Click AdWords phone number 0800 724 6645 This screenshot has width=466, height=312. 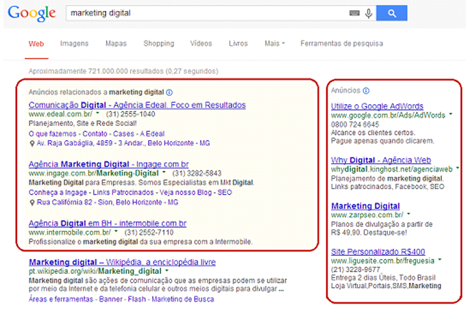click(x=355, y=125)
